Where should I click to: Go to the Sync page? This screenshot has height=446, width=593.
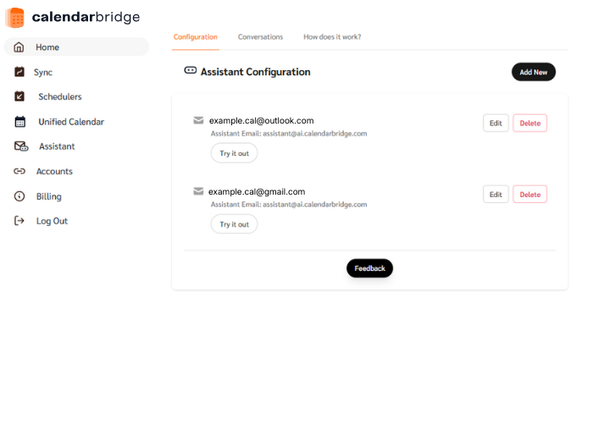click(43, 72)
